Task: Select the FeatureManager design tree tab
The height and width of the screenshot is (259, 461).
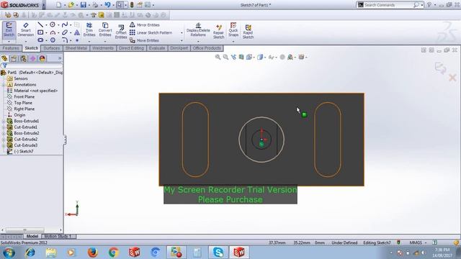Action: (x=4, y=58)
